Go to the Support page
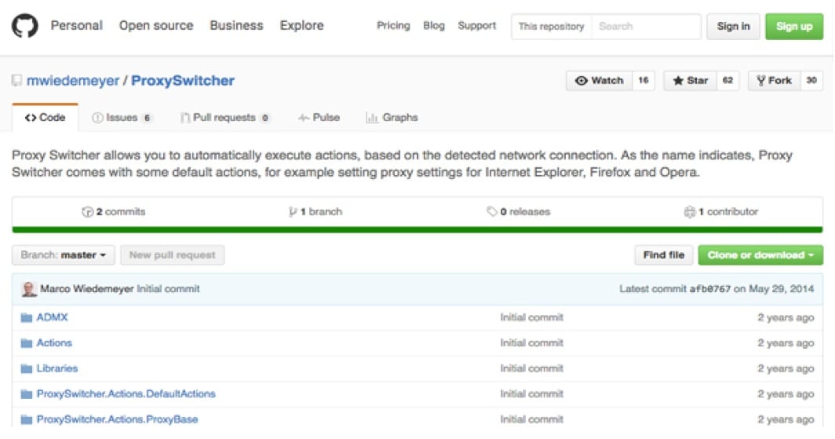Screen dimensions: 835x439 tap(476, 26)
